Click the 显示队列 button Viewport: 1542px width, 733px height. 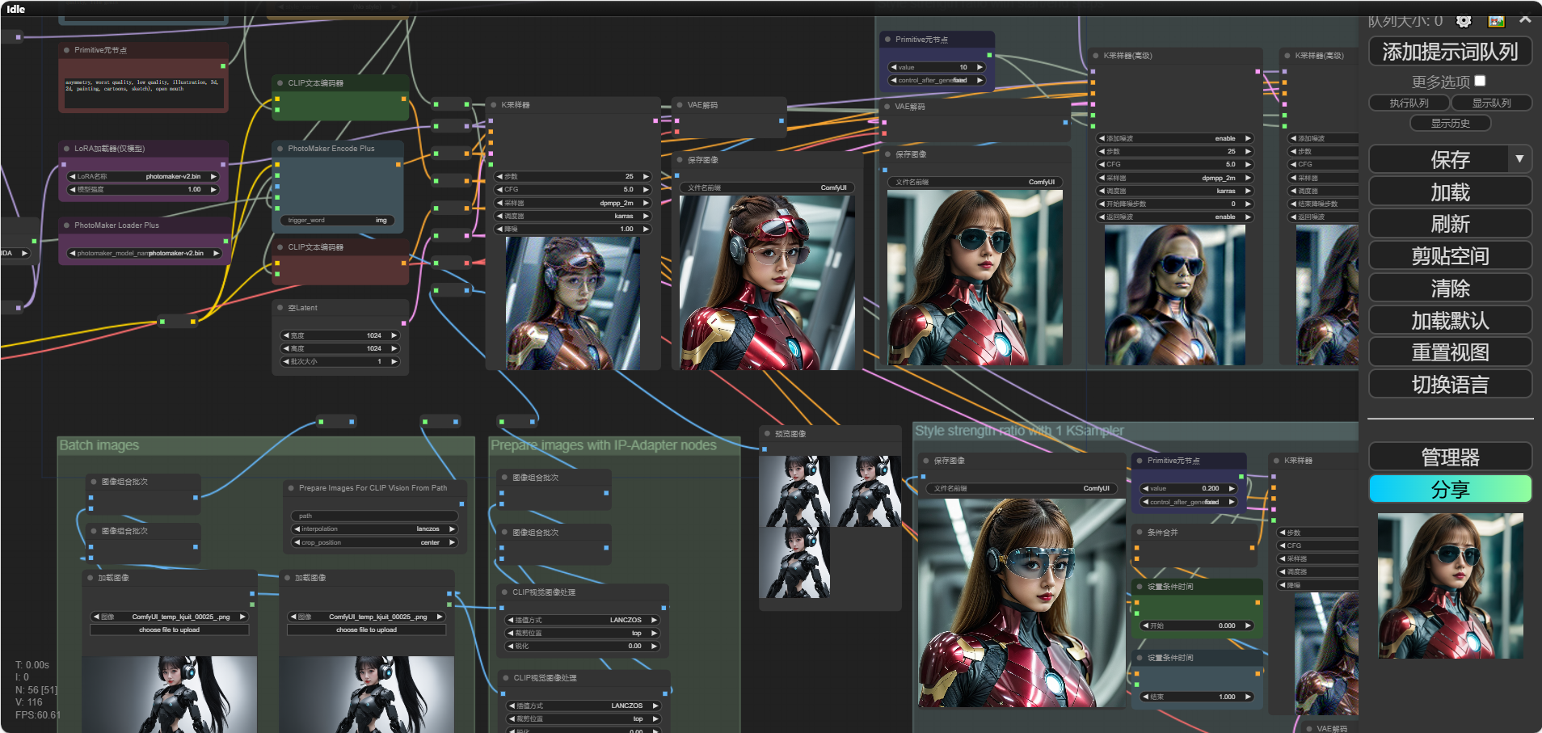tap(1491, 103)
